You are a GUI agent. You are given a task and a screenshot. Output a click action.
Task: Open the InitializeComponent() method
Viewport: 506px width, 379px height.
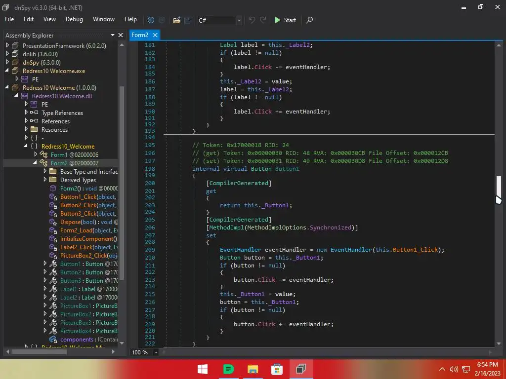click(88, 238)
